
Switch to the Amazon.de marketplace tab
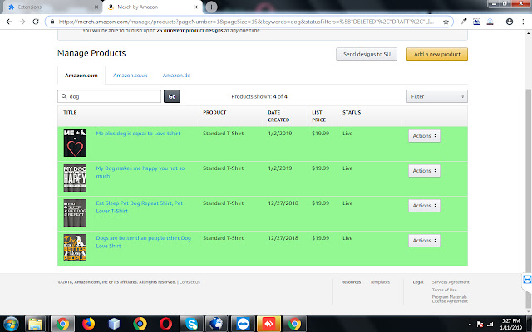pyautogui.click(x=176, y=76)
